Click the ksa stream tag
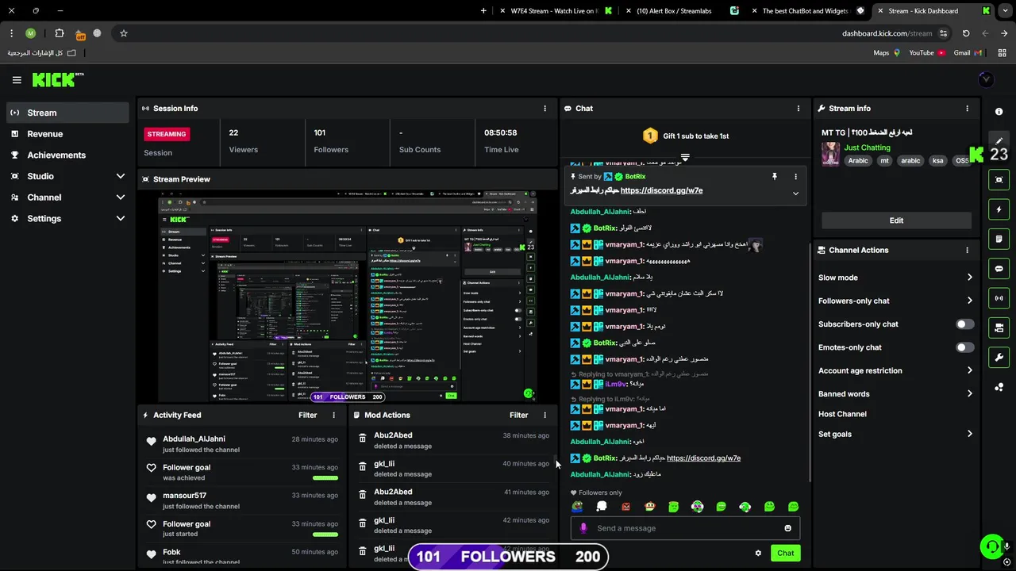 938,160
